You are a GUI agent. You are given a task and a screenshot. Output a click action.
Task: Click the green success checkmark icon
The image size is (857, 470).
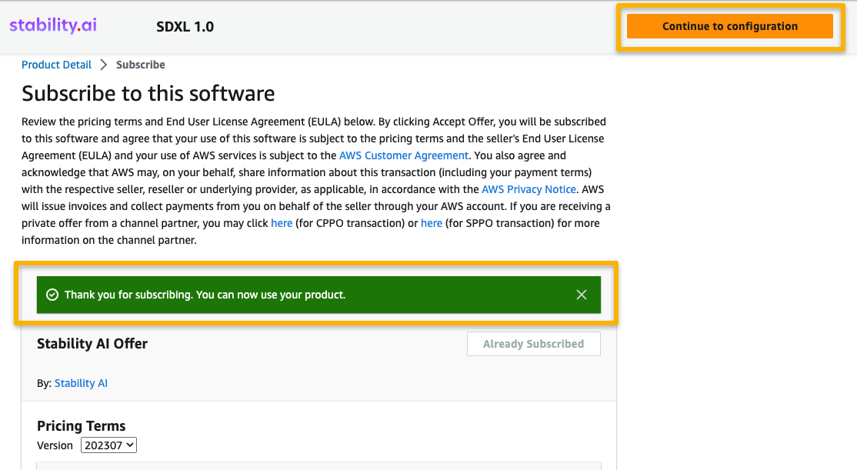pos(52,295)
